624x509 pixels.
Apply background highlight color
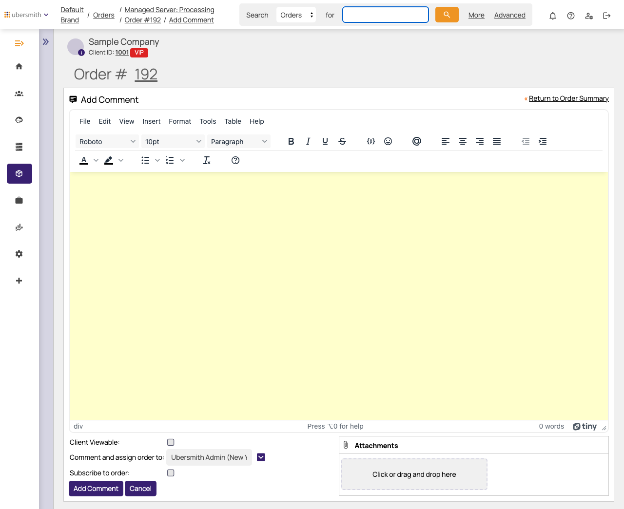click(109, 160)
